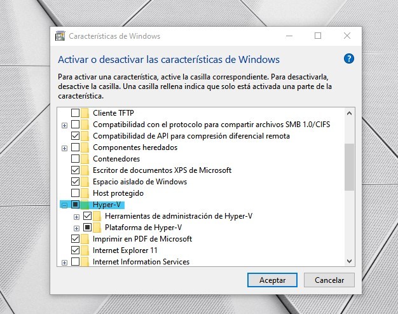The height and width of the screenshot is (314, 398).
Task: Toggle the Hyper-V parent checkbox
Action: click(x=76, y=204)
